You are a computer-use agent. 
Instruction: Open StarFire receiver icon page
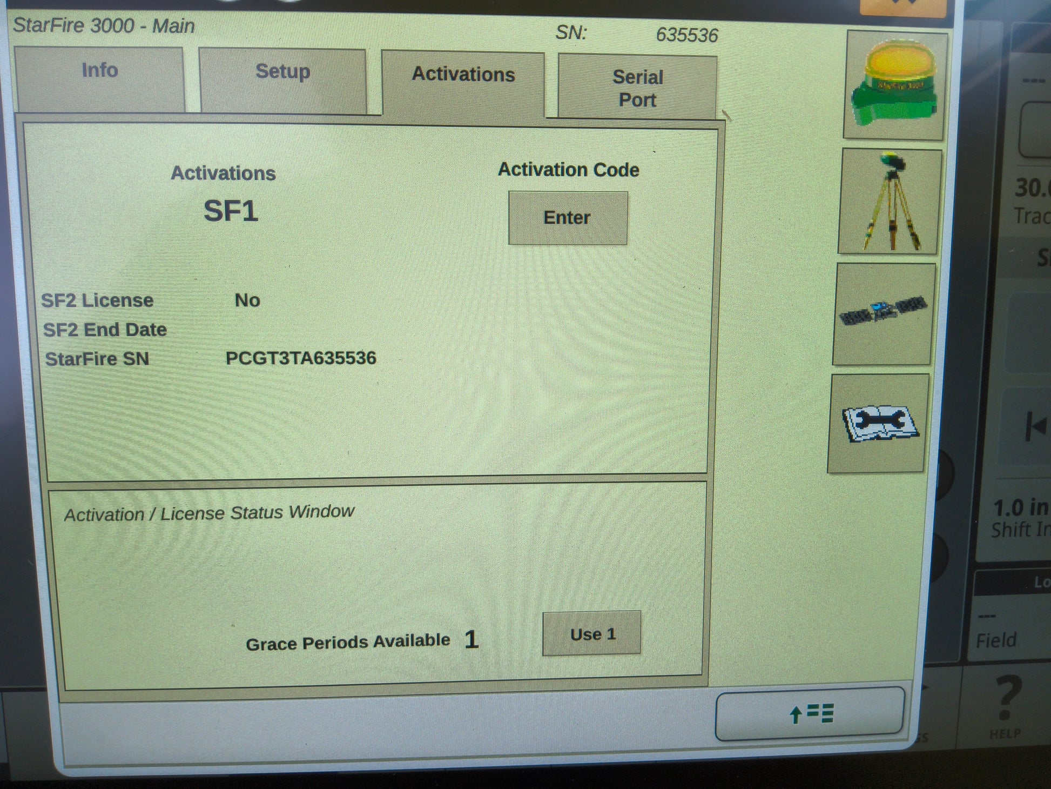point(894,85)
